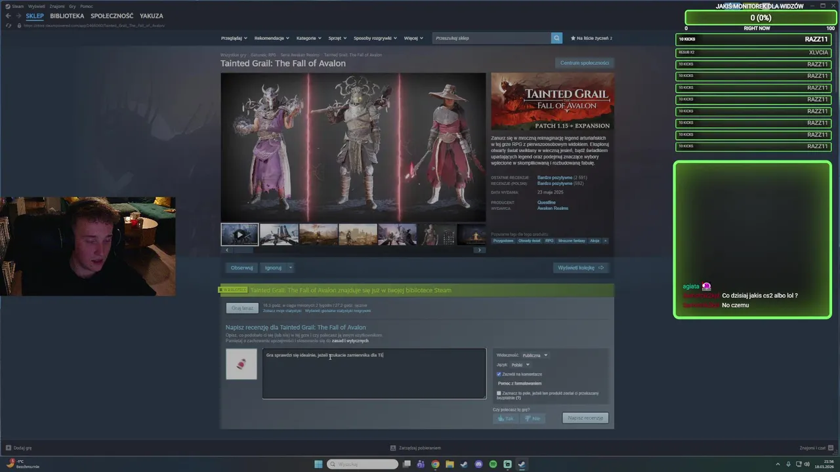Open Pomoc z formatowaniem link
The width and height of the screenshot is (840, 472).
[x=520, y=383]
